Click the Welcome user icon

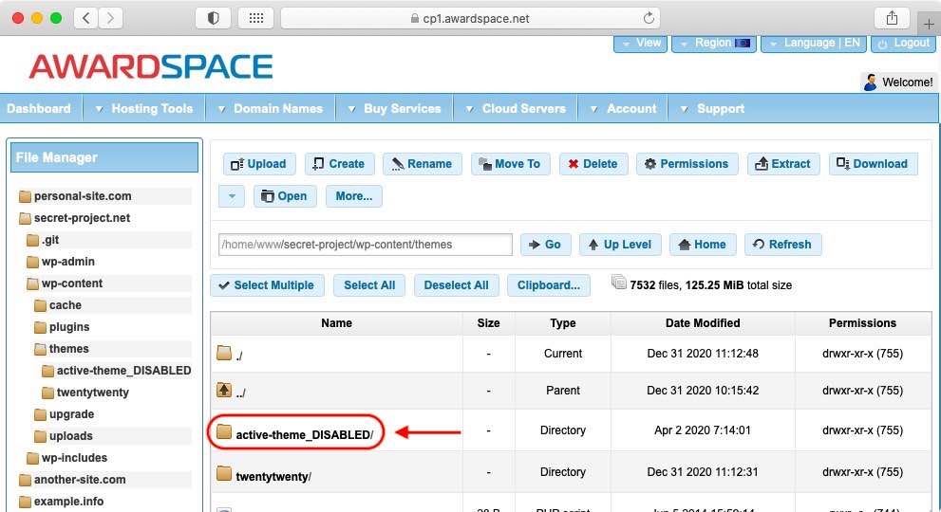870,82
